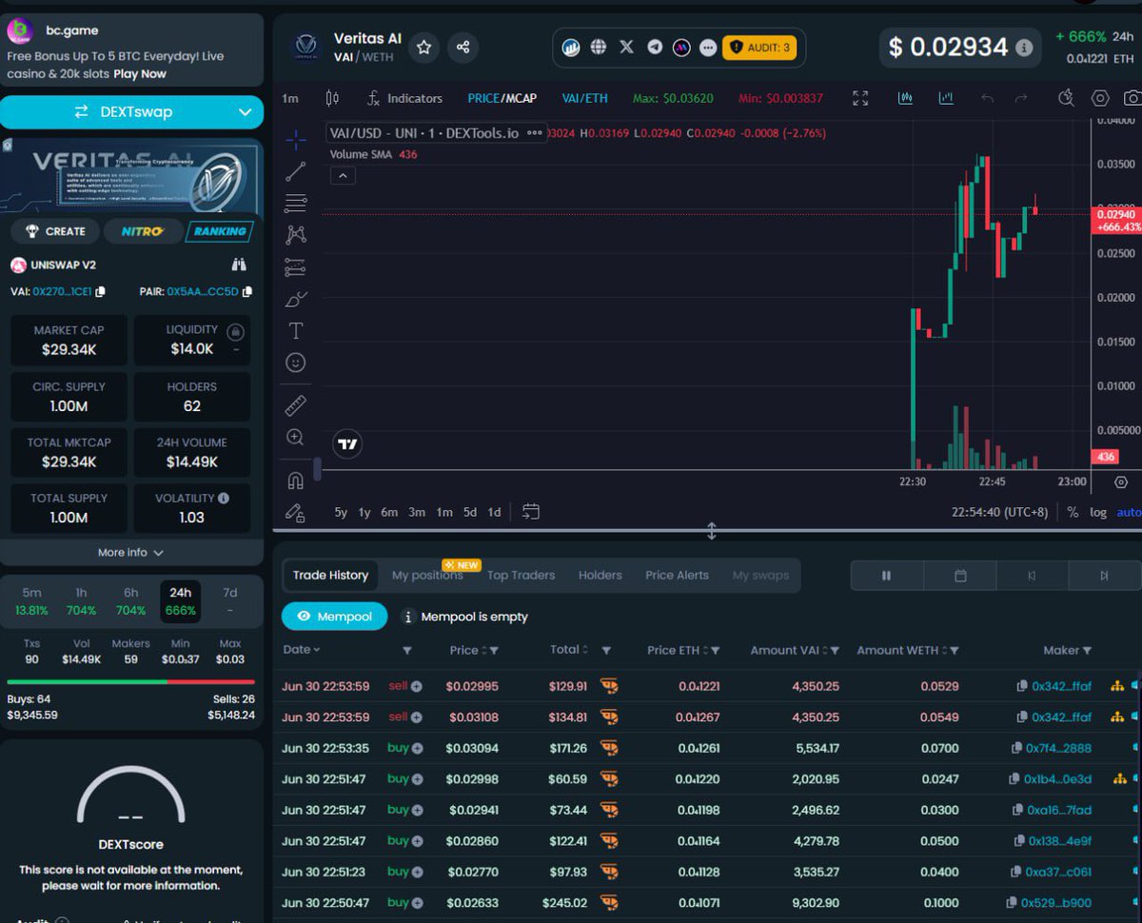1142x923 pixels.
Task: Select the text annotation tool
Action: [296, 330]
